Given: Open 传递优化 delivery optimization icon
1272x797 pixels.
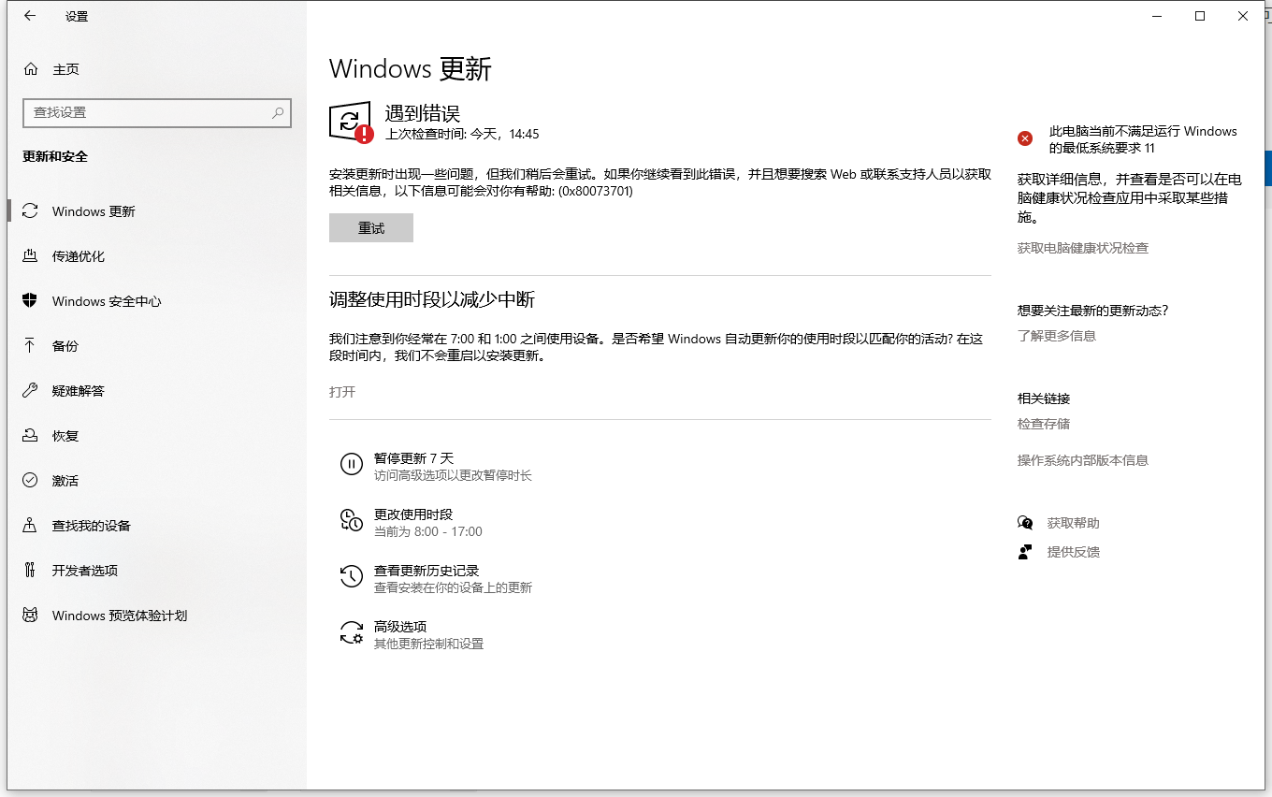Looking at the screenshot, I should (x=30, y=255).
